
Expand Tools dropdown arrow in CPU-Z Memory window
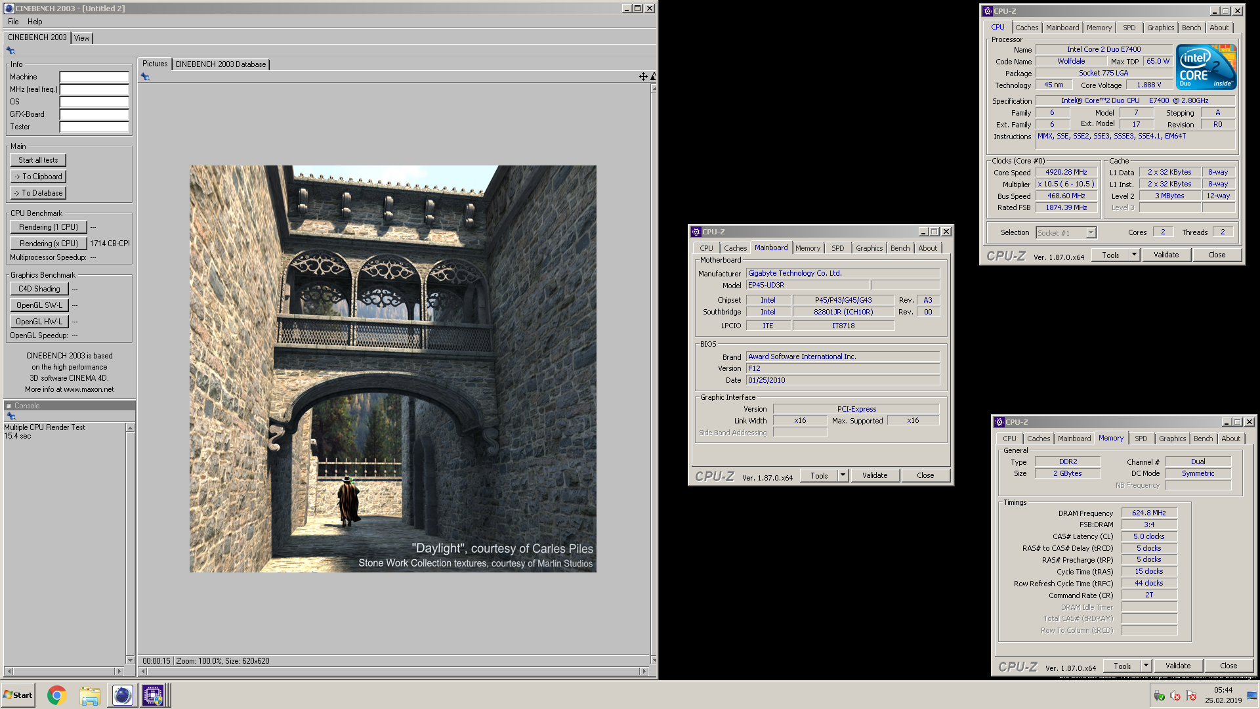[x=1146, y=666]
